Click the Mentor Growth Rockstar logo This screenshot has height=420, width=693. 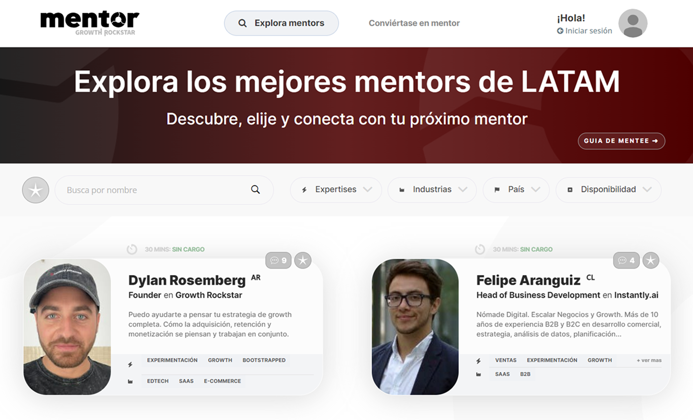pos(90,23)
